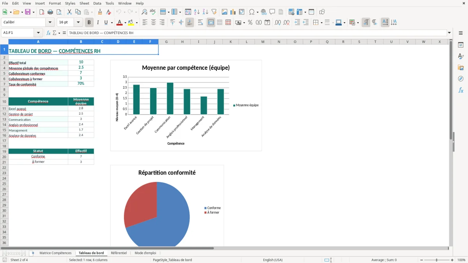Open Function Wizard fx icon
468x263 pixels.
[x=48, y=33]
